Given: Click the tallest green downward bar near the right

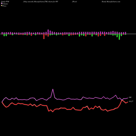Looking at the screenshot, I should (x=119, y=37).
